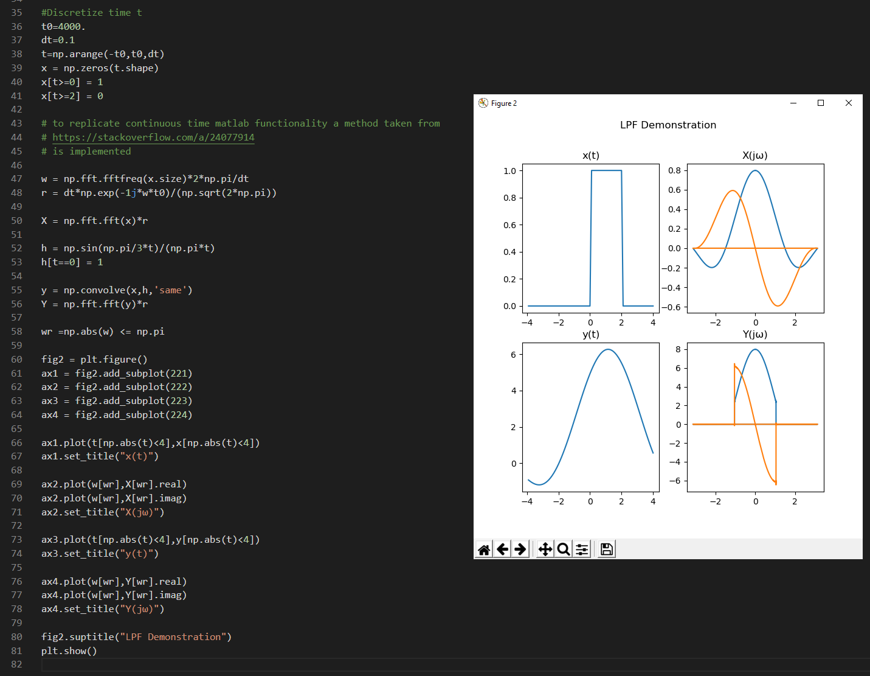Image resolution: width=870 pixels, height=676 pixels.
Task: Open Configure subplots settings
Action: [582, 549]
